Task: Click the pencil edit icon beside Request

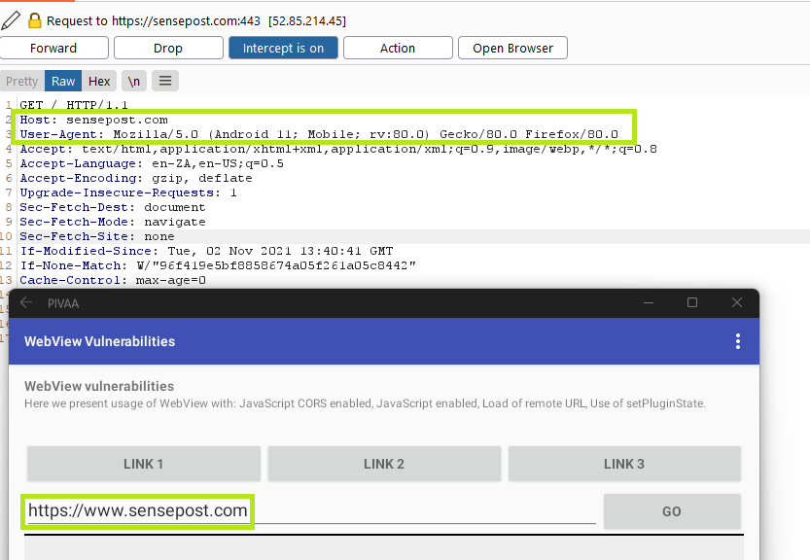Action: coord(11,19)
